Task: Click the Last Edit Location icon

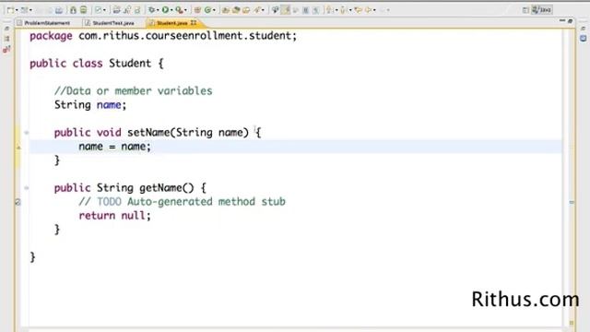Action: click(x=359, y=10)
